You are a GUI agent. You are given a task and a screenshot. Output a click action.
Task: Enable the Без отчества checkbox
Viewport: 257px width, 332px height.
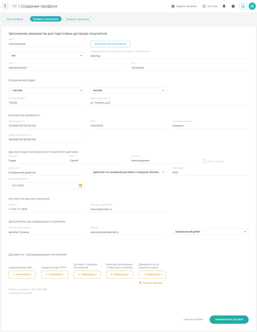coord(205,161)
